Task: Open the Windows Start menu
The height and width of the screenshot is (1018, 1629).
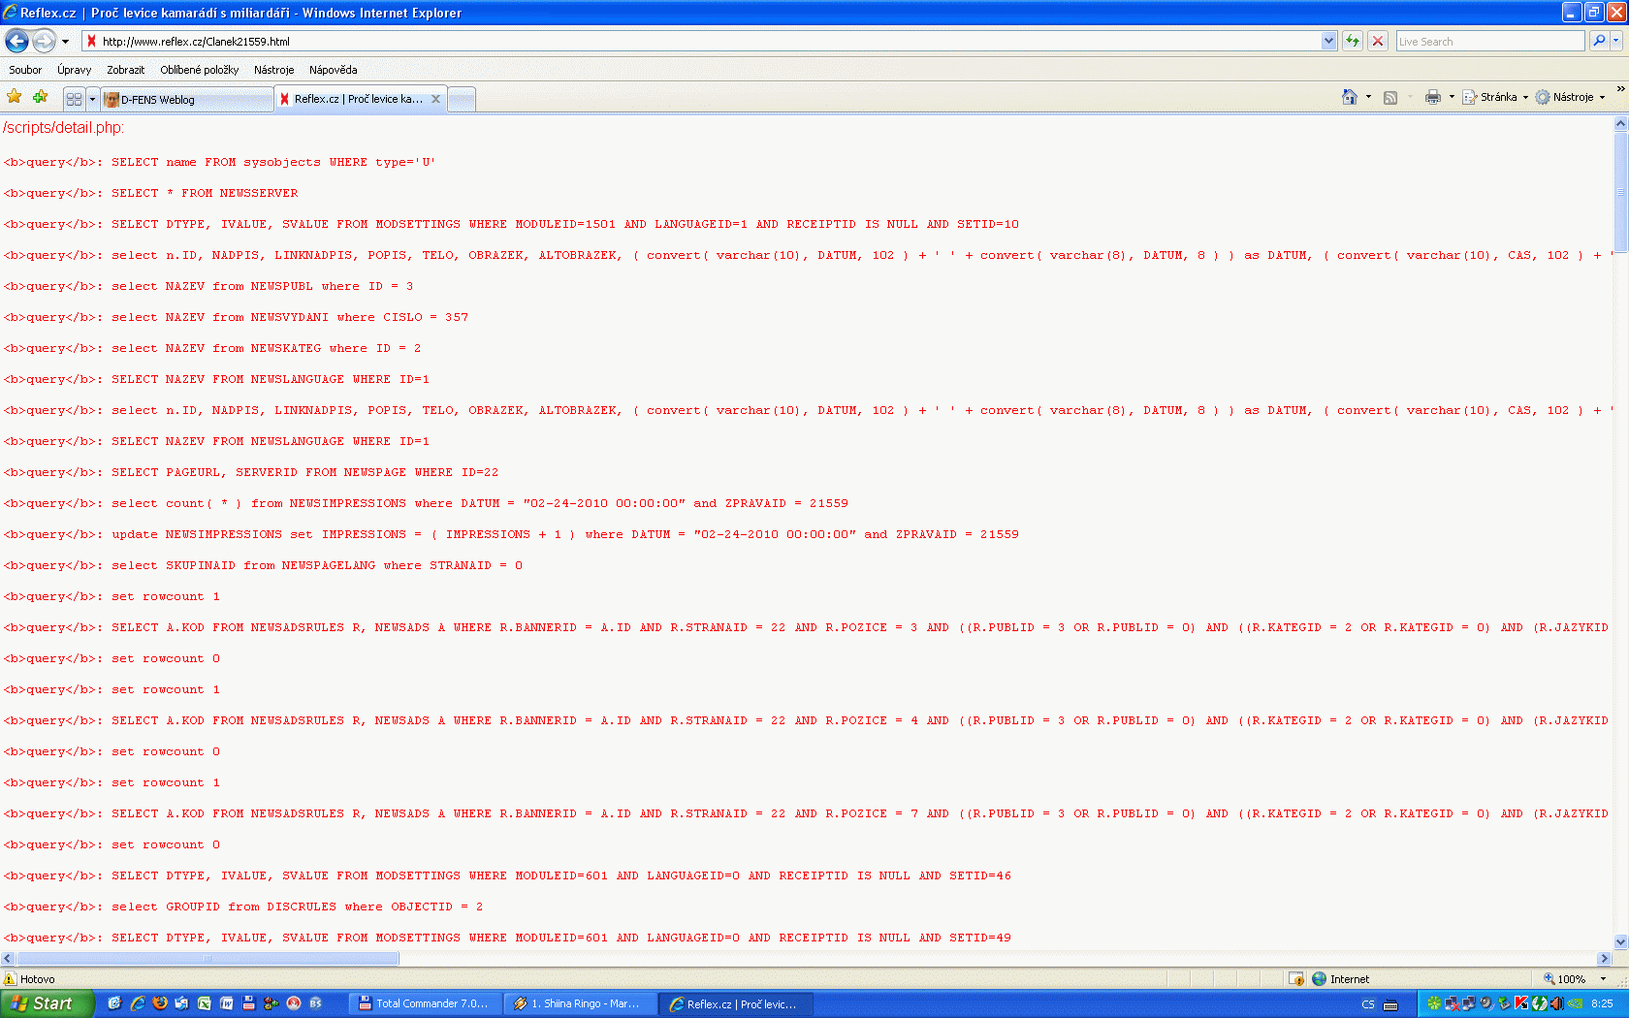Action: (48, 1003)
